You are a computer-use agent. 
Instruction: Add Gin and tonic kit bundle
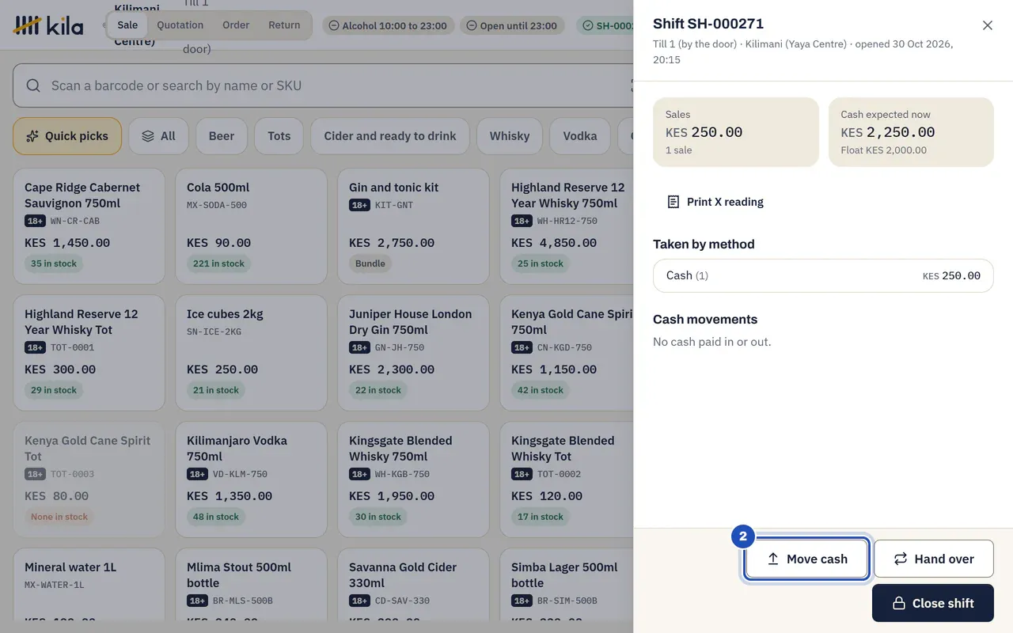(413, 226)
